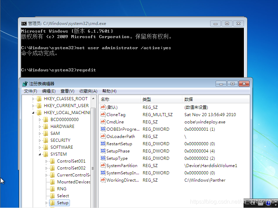
Task: Select the SystemPartition value icon
Action: [x=103, y=165]
